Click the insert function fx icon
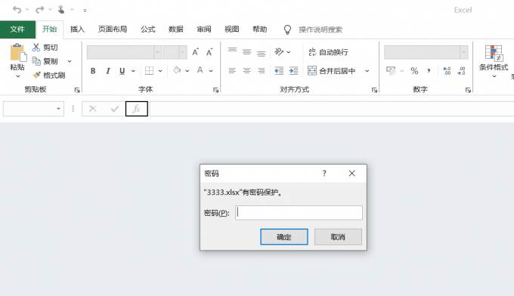The height and width of the screenshot is (296, 514). (x=137, y=109)
